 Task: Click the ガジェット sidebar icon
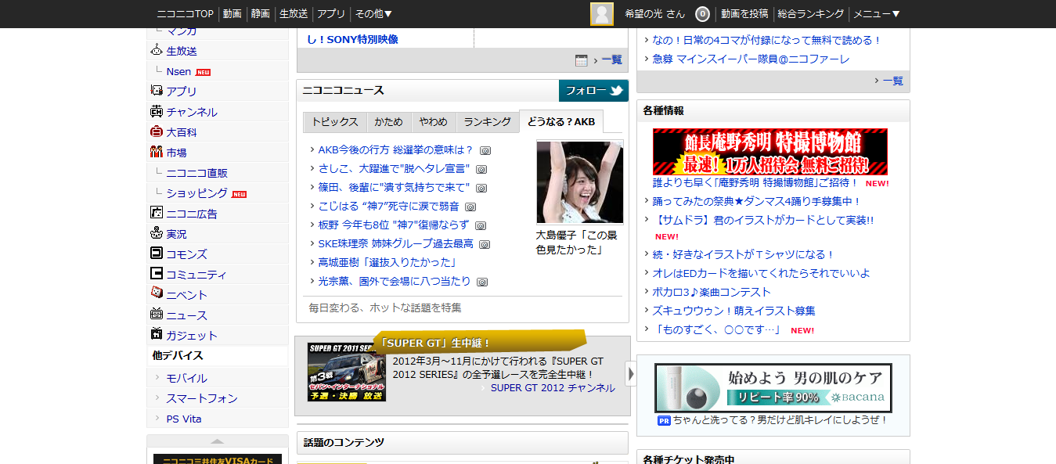pos(156,334)
